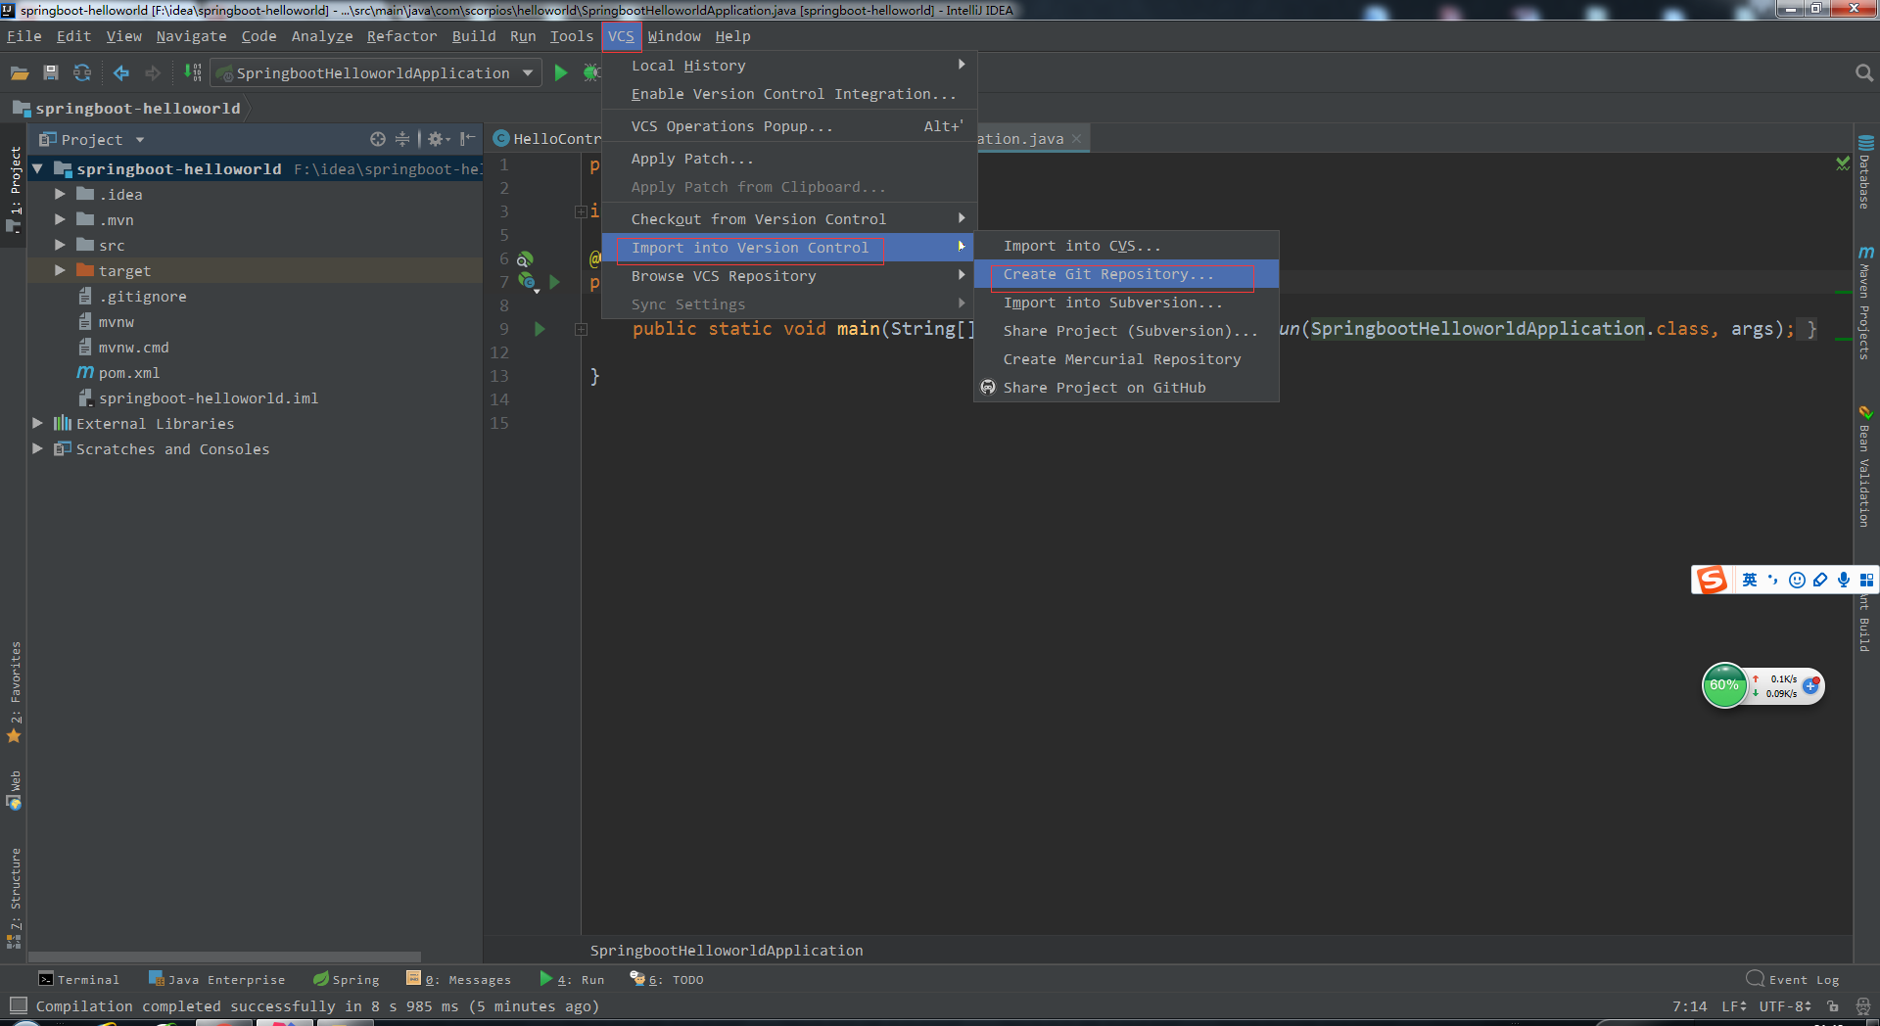The width and height of the screenshot is (1880, 1026).
Task: Expand the .idea folder
Action: click(x=60, y=195)
